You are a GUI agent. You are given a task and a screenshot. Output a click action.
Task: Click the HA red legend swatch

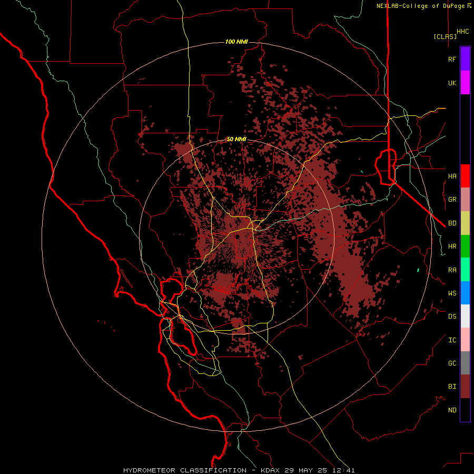tap(465, 176)
